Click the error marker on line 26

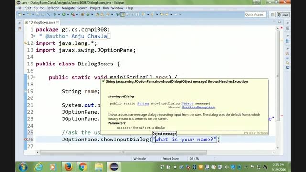coord(25,140)
